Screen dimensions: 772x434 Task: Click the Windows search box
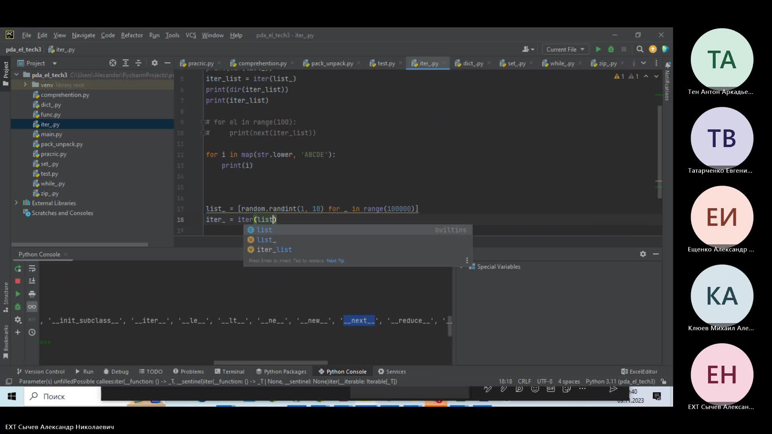pyautogui.click(x=62, y=397)
